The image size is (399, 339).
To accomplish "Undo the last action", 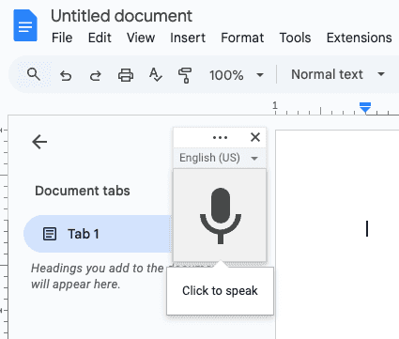I will pyautogui.click(x=66, y=75).
